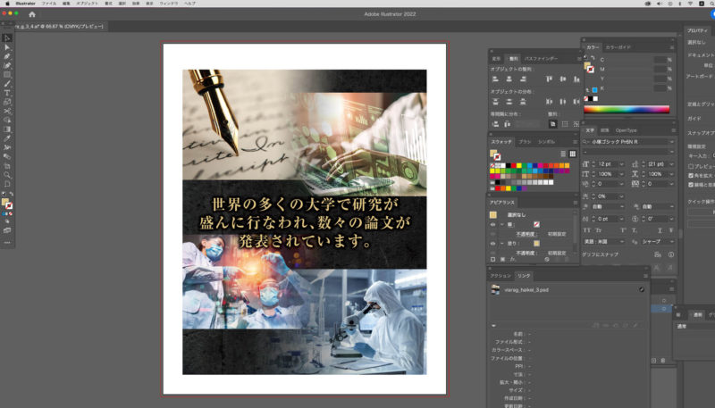Screen dimensions: 715x408
Task: Select the Pen tool in toolbar
Action: [7, 56]
